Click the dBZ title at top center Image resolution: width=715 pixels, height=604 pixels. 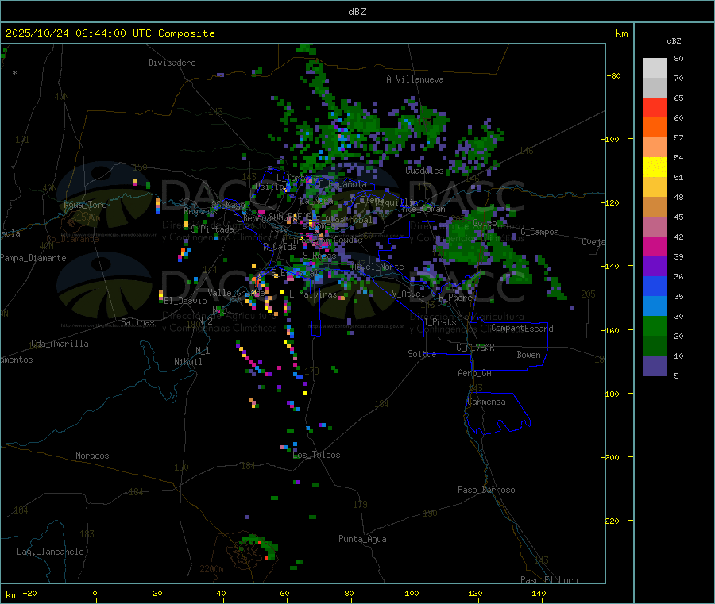point(357,12)
